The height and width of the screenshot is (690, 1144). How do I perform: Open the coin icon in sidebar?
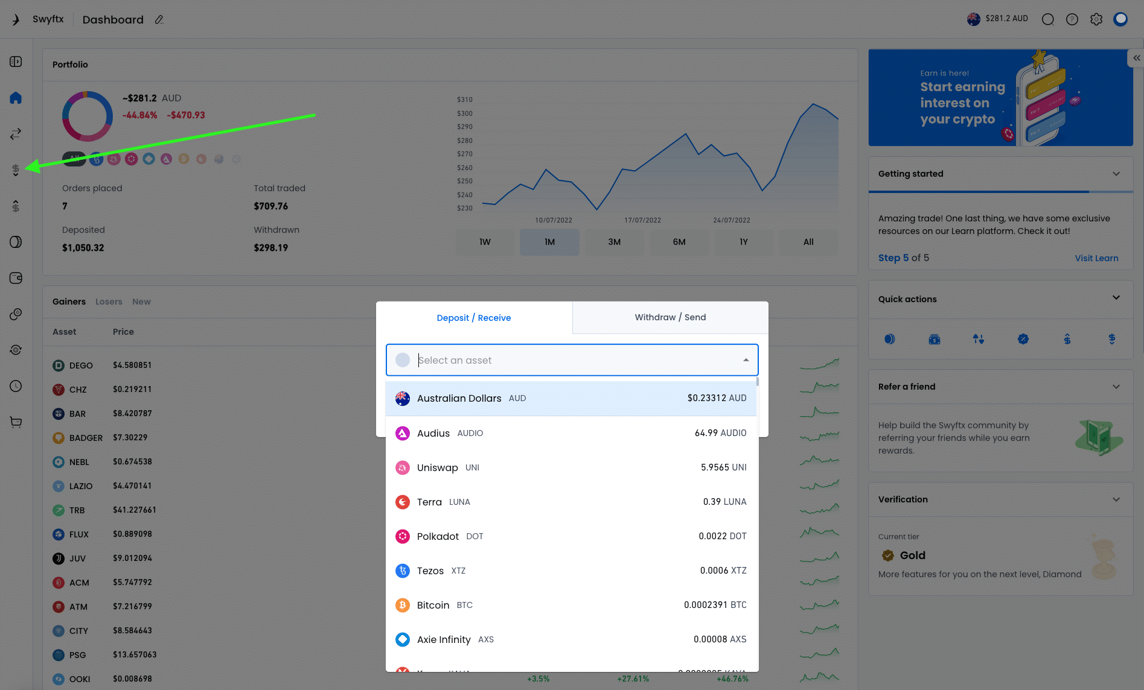point(16,242)
